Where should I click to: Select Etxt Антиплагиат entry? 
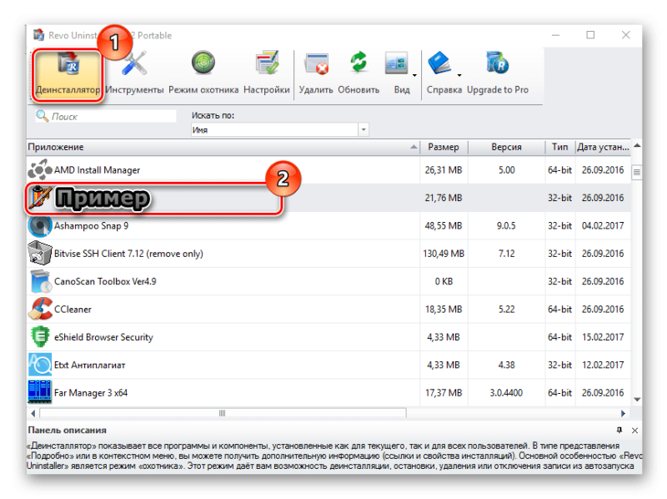[90, 365]
